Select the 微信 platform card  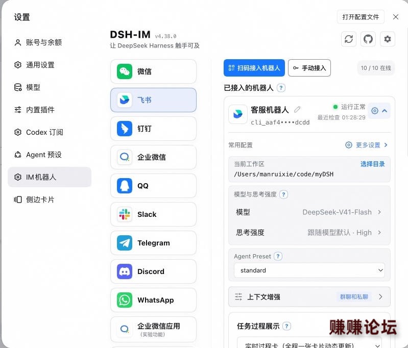(153, 71)
